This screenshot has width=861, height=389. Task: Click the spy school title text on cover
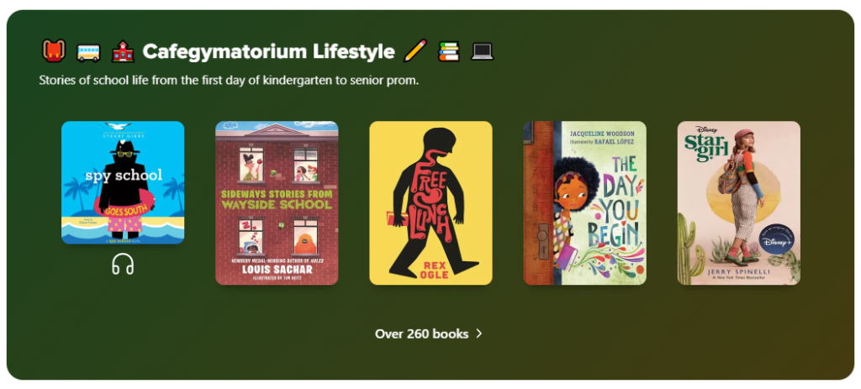[x=124, y=175]
